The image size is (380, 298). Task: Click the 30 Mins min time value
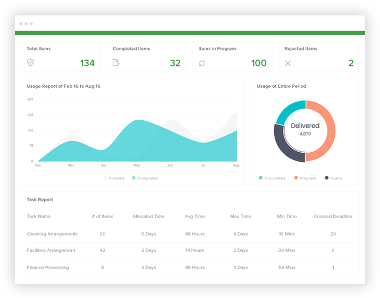click(x=286, y=250)
